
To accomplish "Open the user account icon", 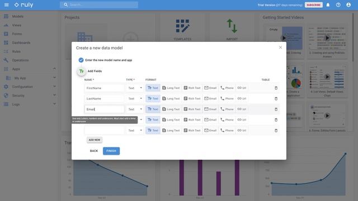I will pos(348,5).
